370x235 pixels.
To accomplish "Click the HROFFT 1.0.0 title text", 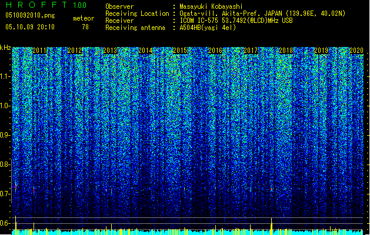I will point(46,5).
